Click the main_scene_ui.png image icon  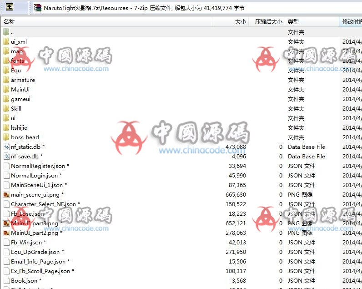click(6, 195)
